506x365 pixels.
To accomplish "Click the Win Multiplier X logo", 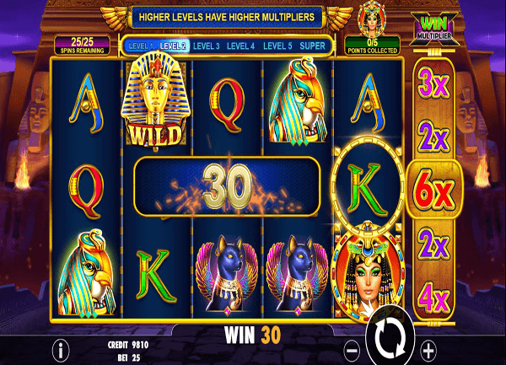I will click(434, 29).
